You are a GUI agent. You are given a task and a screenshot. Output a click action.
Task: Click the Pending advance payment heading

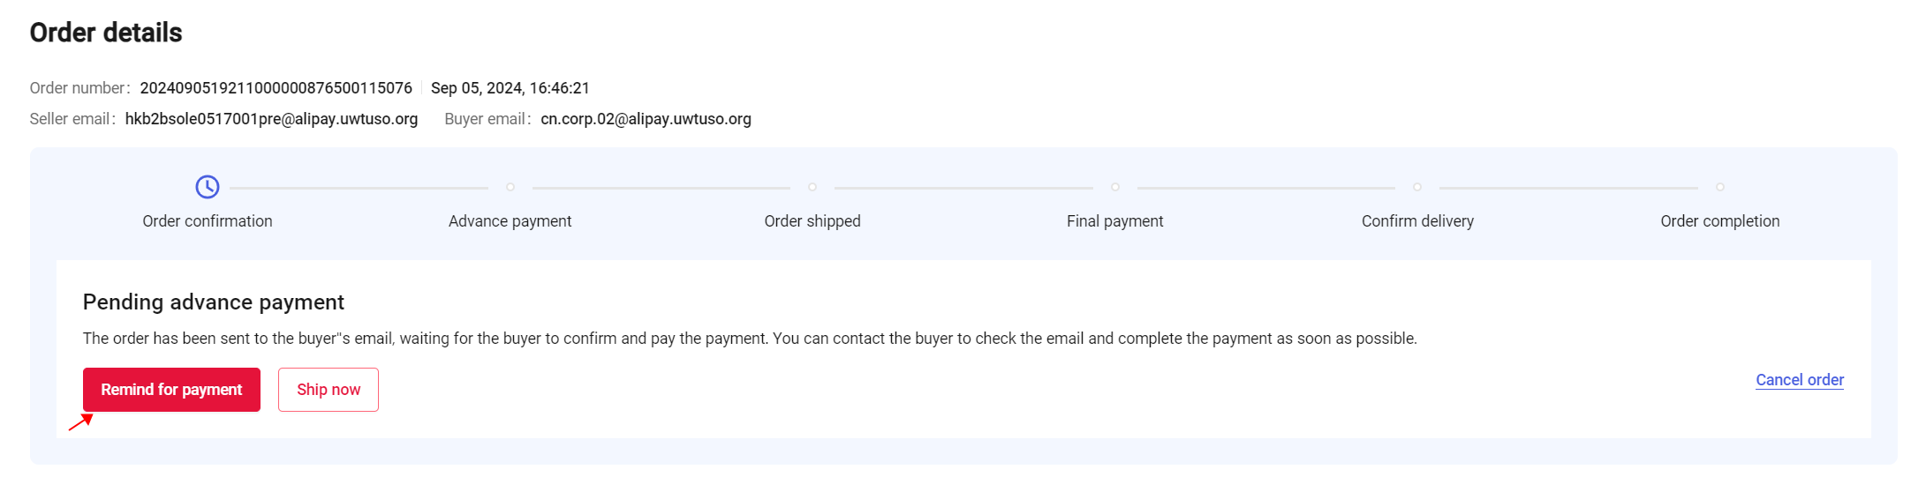[x=213, y=302]
